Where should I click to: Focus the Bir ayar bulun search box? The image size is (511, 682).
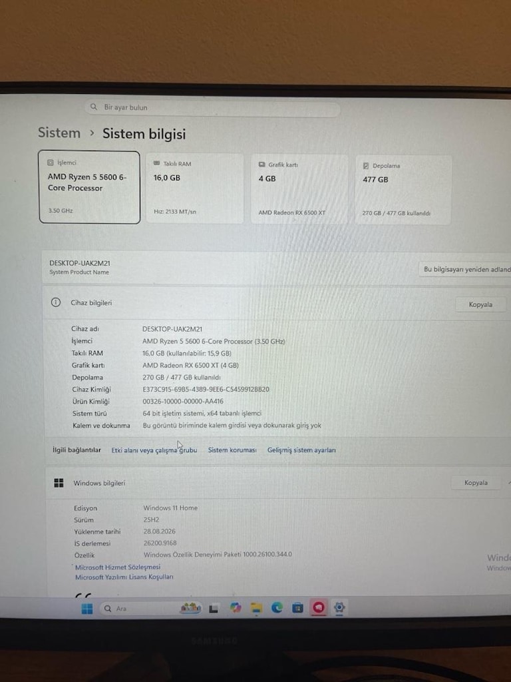(x=213, y=107)
